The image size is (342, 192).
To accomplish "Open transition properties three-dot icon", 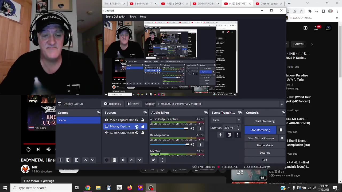I will point(238,135).
